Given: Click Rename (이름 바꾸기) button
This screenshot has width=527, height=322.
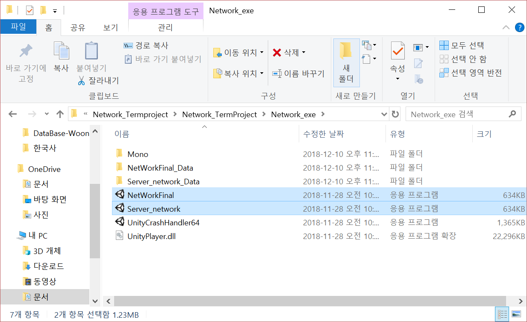Looking at the screenshot, I should tap(298, 74).
